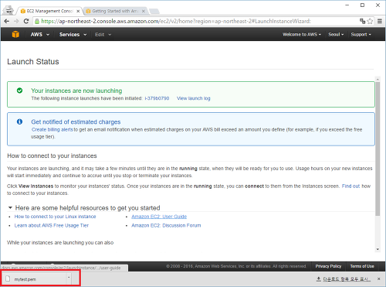Bookmark this page with the star icon
The height and width of the screenshot is (287, 386).
pos(370,21)
